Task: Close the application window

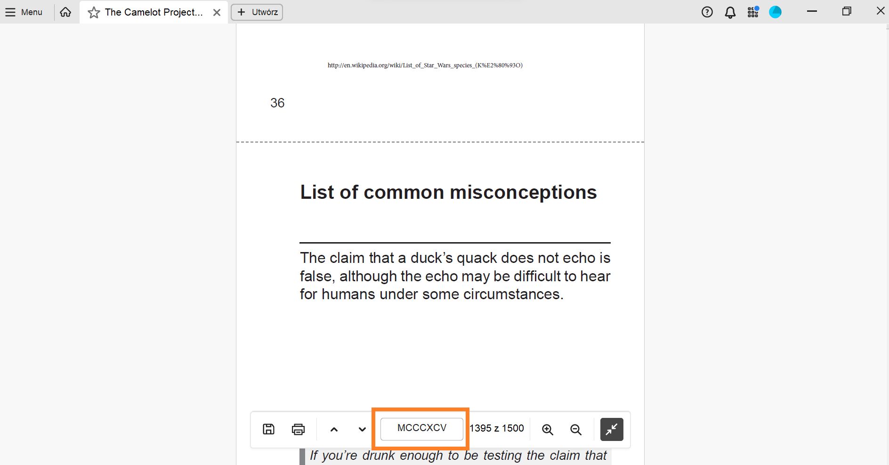Action: tap(881, 11)
